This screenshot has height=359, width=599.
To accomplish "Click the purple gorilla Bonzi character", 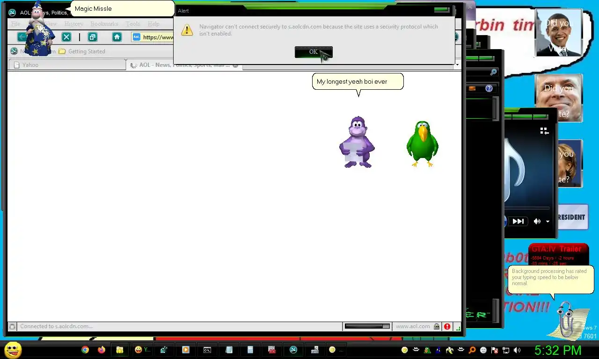I will [357, 142].
